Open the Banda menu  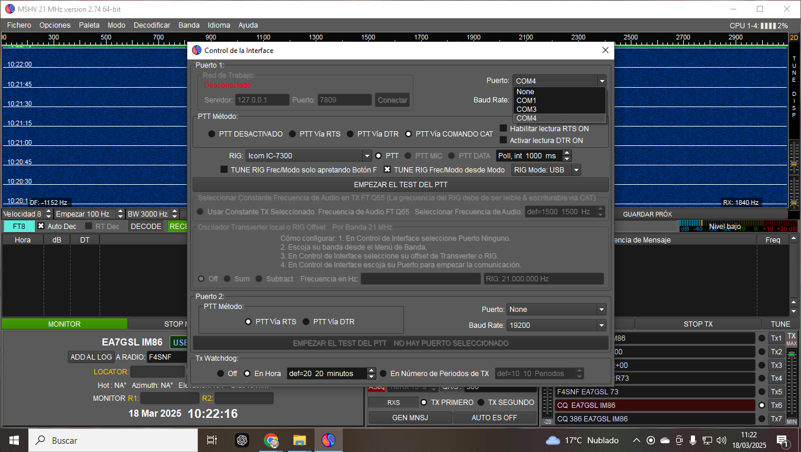[189, 25]
